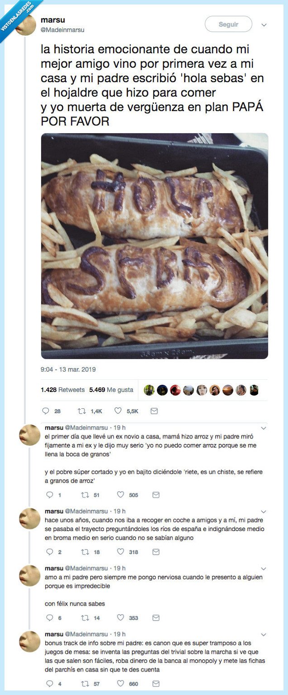Reply to the main tweet via speech bubble icon
288x695 pixels.
46,411
